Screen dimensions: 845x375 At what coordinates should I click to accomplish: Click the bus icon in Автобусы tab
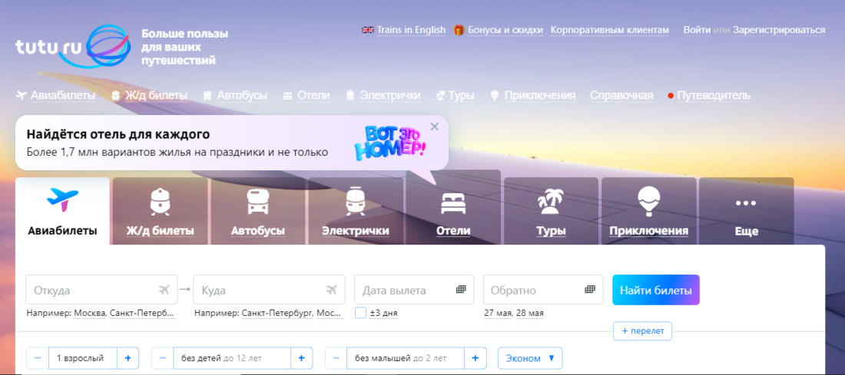(x=257, y=201)
